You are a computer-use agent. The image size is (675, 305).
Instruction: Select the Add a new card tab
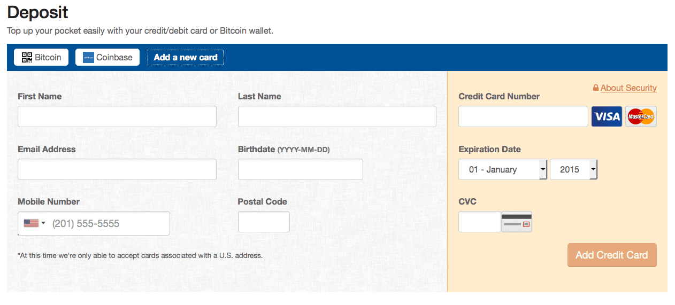click(186, 57)
